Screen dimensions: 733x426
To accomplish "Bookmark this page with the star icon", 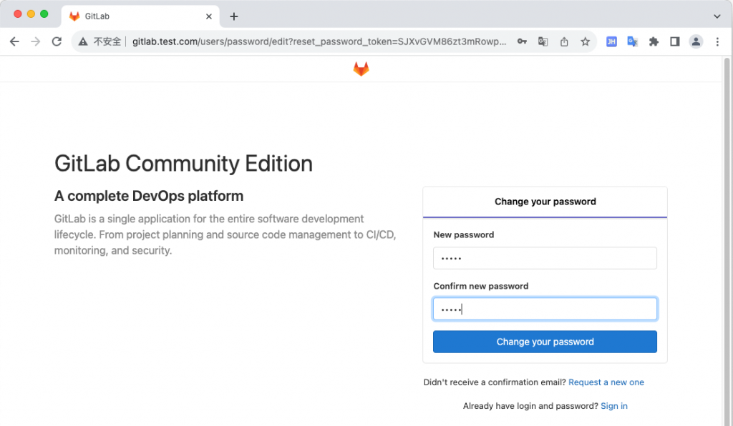I will tap(585, 41).
